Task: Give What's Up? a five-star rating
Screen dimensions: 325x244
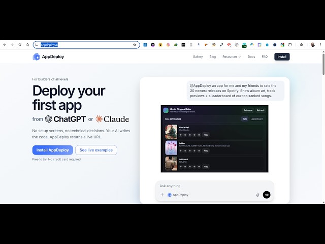Action: coord(199,135)
